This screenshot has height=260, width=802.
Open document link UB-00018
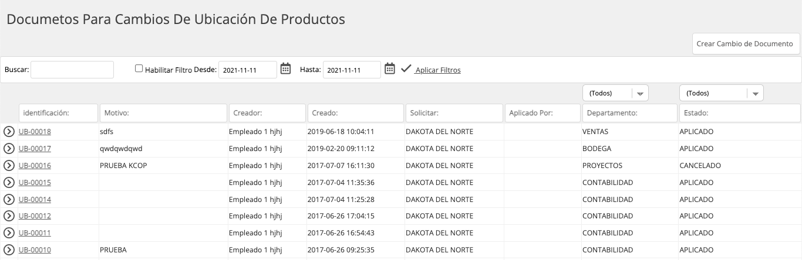point(35,132)
